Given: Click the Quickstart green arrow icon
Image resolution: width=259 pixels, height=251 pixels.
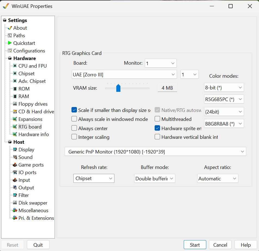Looking at the screenshot, I should pos(10,43).
